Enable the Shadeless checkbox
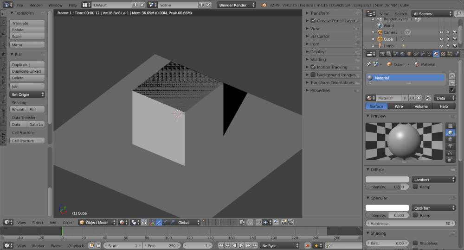The width and height of the screenshot is (464, 250). (x=415, y=243)
